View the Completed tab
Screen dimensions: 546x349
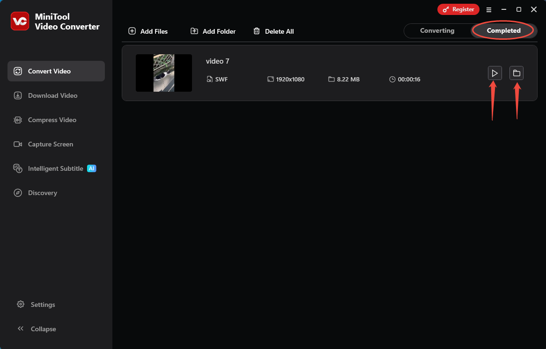(x=503, y=30)
